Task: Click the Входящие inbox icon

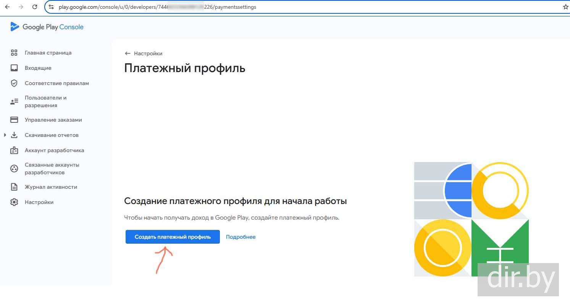Action: [x=14, y=68]
